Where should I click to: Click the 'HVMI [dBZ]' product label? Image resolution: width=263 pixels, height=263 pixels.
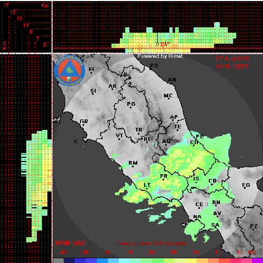coord(71,243)
